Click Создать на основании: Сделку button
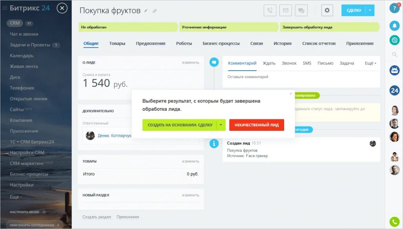 point(179,125)
